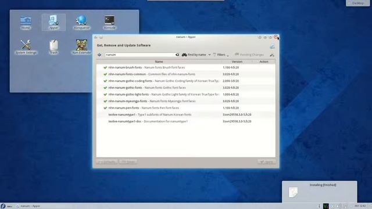
Task: Click version 2.000-3.fc20 of gothic-coding-fonts
Action: (x=231, y=81)
